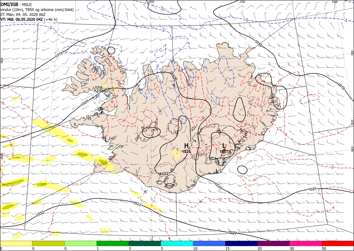Click the '20W' longitude label

coord(151,2)
